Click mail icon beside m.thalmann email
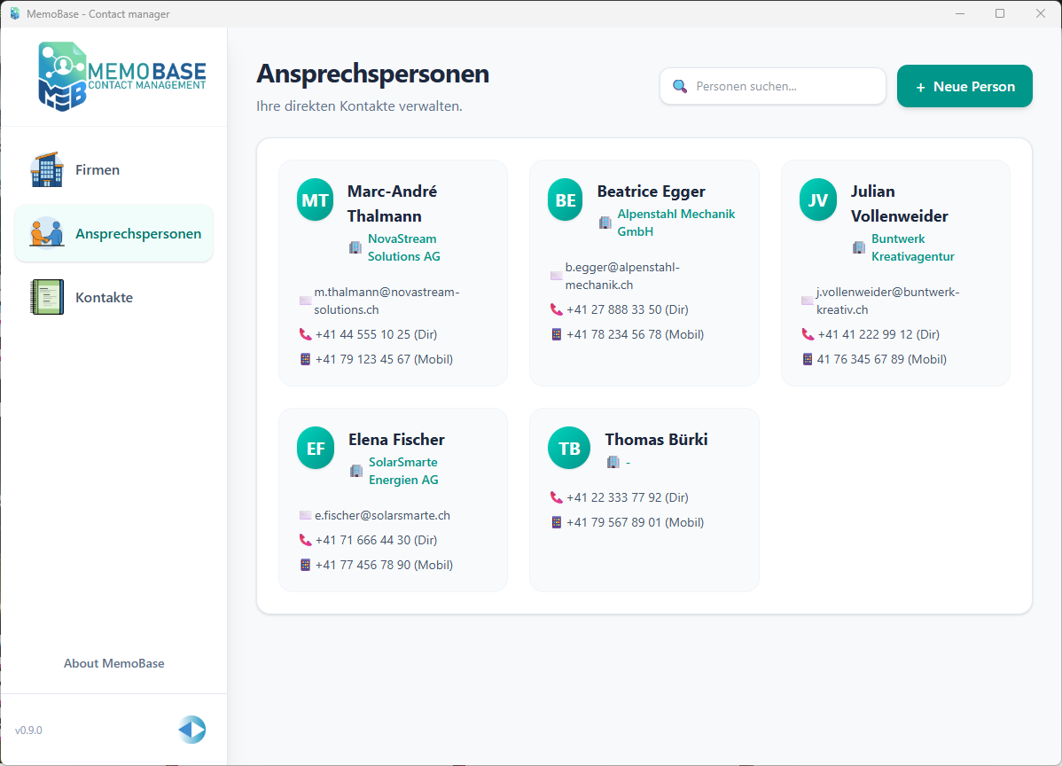 pyautogui.click(x=306, y=301)
